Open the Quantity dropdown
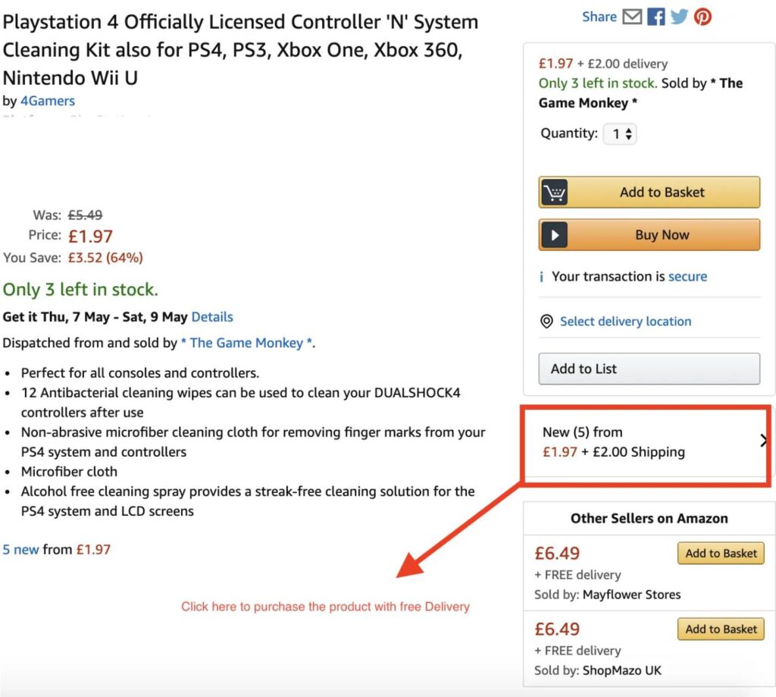This screenshot has height=697, width=776. tap(620, 133)
